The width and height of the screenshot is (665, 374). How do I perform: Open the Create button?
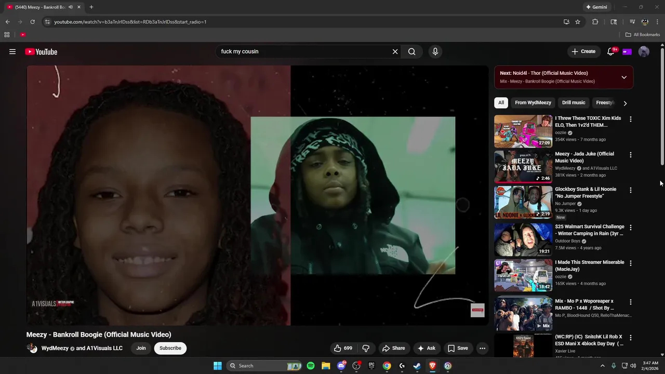pos(583,51)
